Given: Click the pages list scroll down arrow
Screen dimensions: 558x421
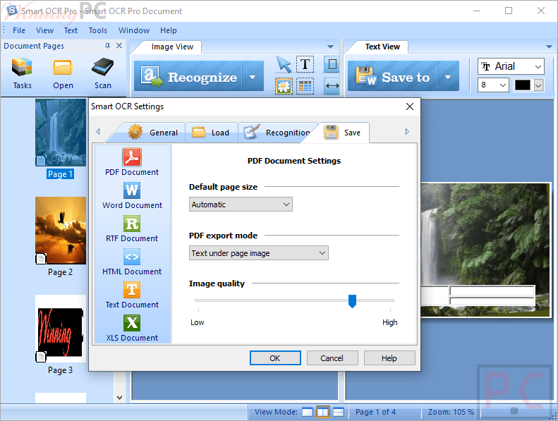Looking at the screenshot, I should tap(120, 398).
